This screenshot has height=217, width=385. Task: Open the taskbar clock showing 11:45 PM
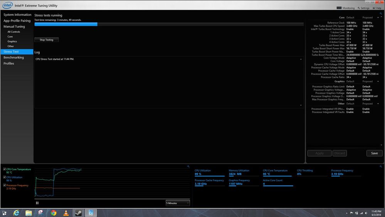pos(376,213)
